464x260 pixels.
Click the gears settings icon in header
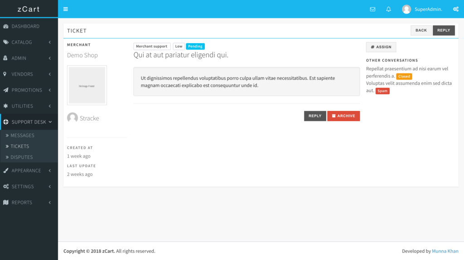(x=455, y=9)
